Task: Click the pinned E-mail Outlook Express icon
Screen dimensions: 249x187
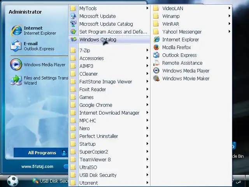Action: (x=16, y=46)
